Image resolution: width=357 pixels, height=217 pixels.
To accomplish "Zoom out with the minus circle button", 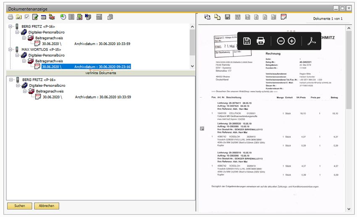I will 281,41.
